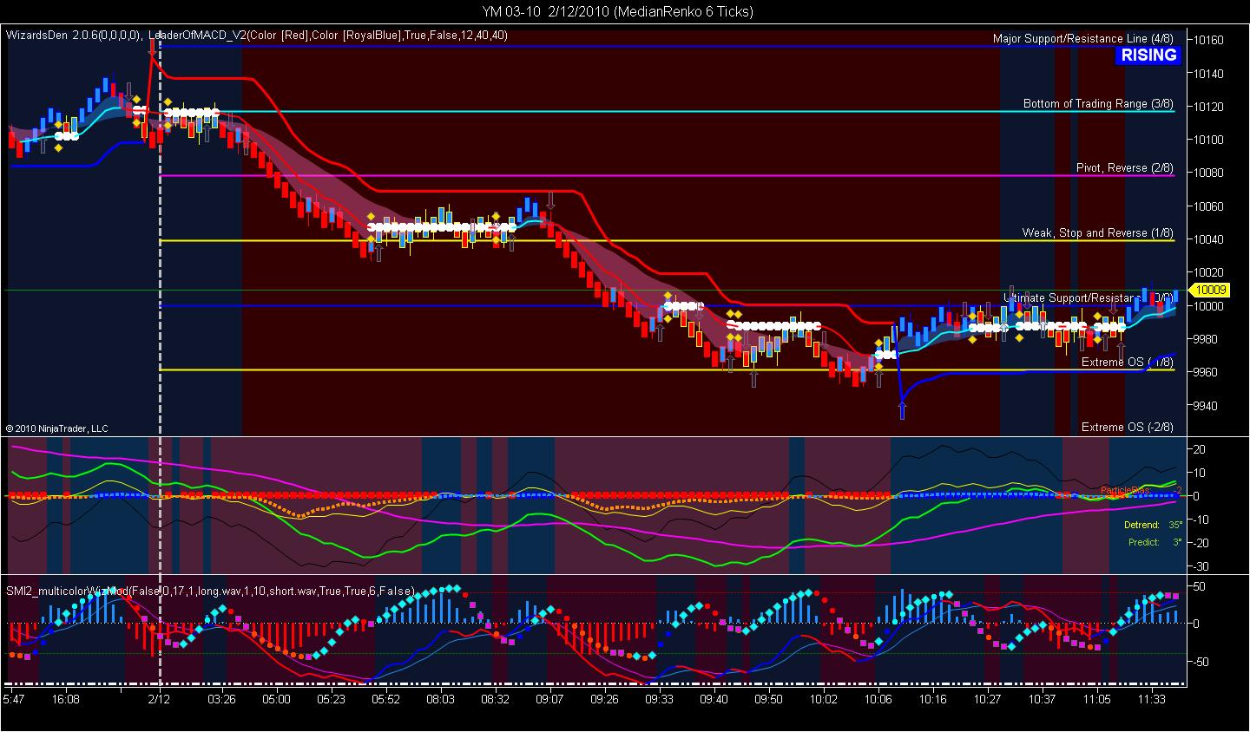The height and width of the screenshot is (732, 1250).
Task: Click the chart title YM 03-10 MedianRenko
Action: point(618,11)
